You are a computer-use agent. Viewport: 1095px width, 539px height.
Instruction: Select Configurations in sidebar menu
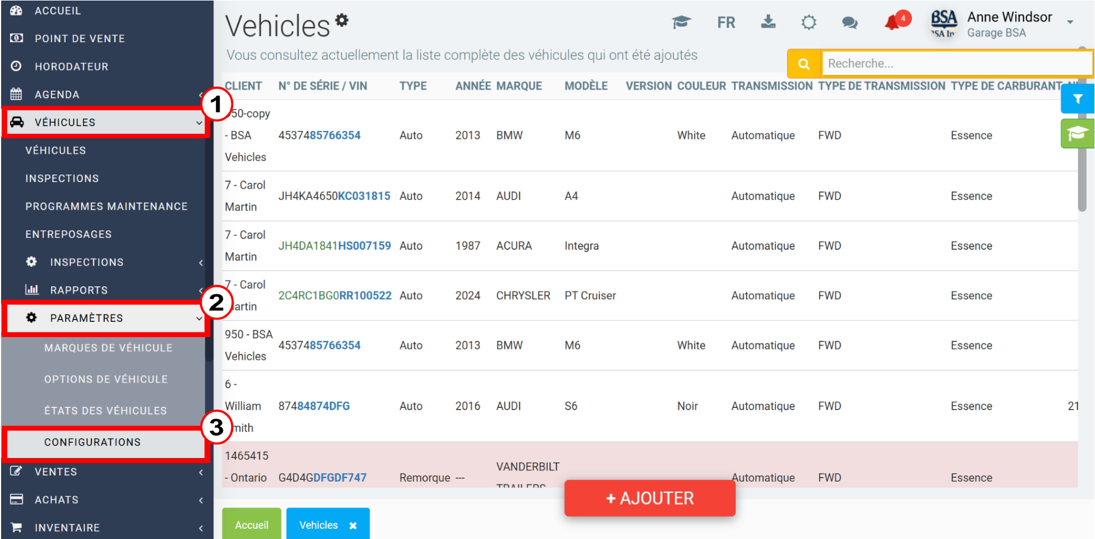[x=106, y=442]
